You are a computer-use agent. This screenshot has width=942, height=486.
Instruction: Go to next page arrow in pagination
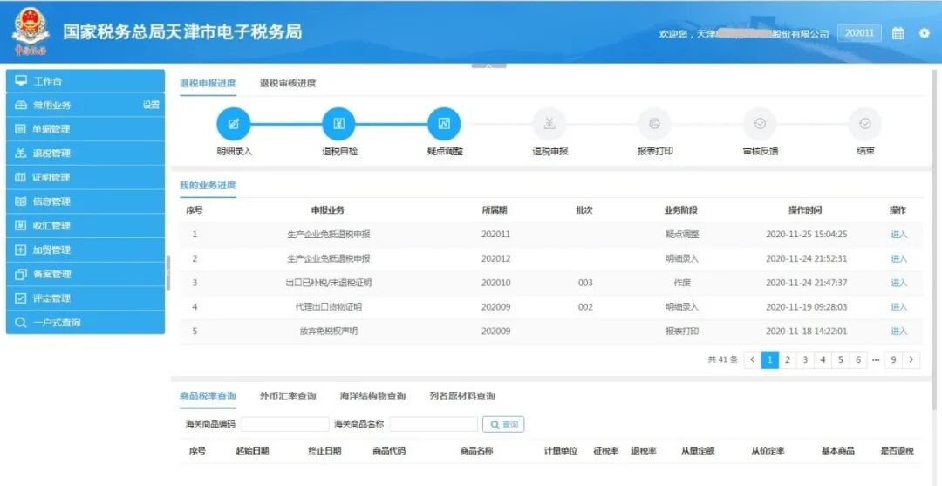pos(911,359)
